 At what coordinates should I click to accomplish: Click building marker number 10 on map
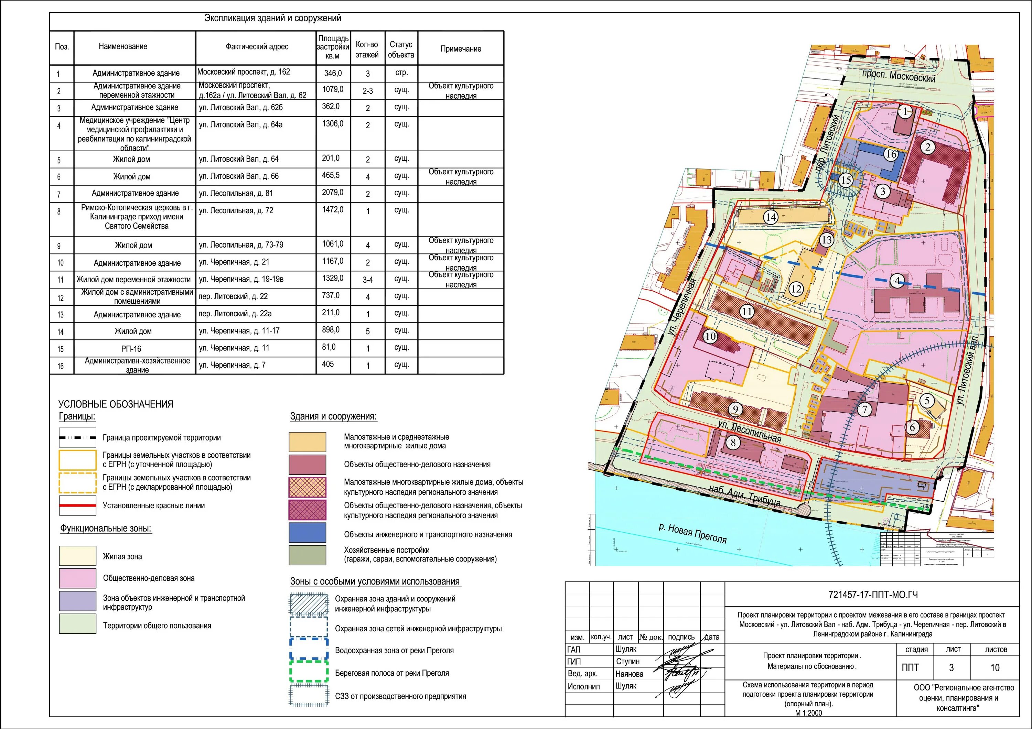710,336
